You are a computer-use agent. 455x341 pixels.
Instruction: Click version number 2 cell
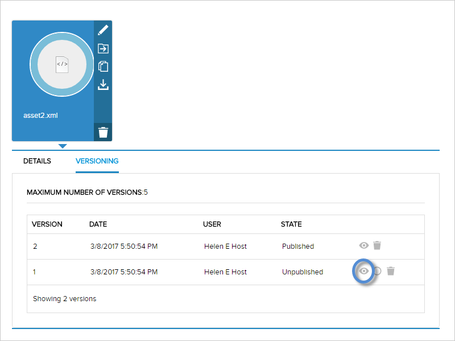(35, 246)
